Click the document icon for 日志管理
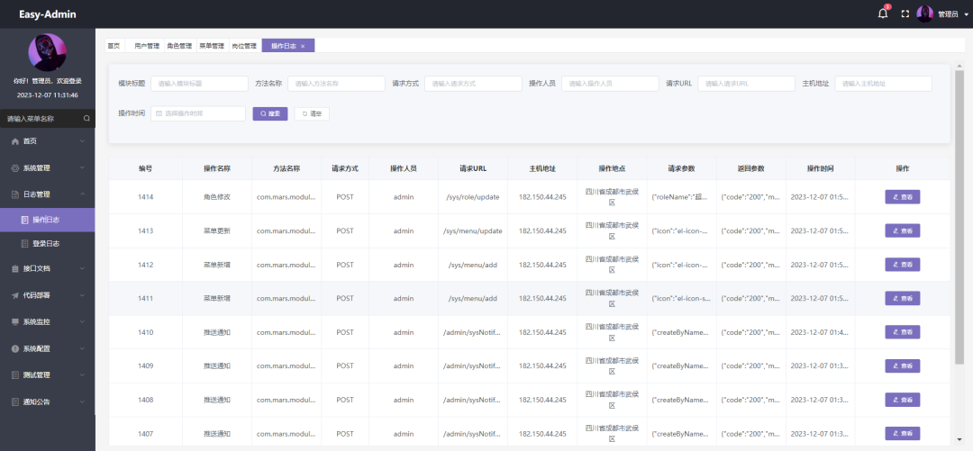973x451 pixels. click(x=15, y=194)
